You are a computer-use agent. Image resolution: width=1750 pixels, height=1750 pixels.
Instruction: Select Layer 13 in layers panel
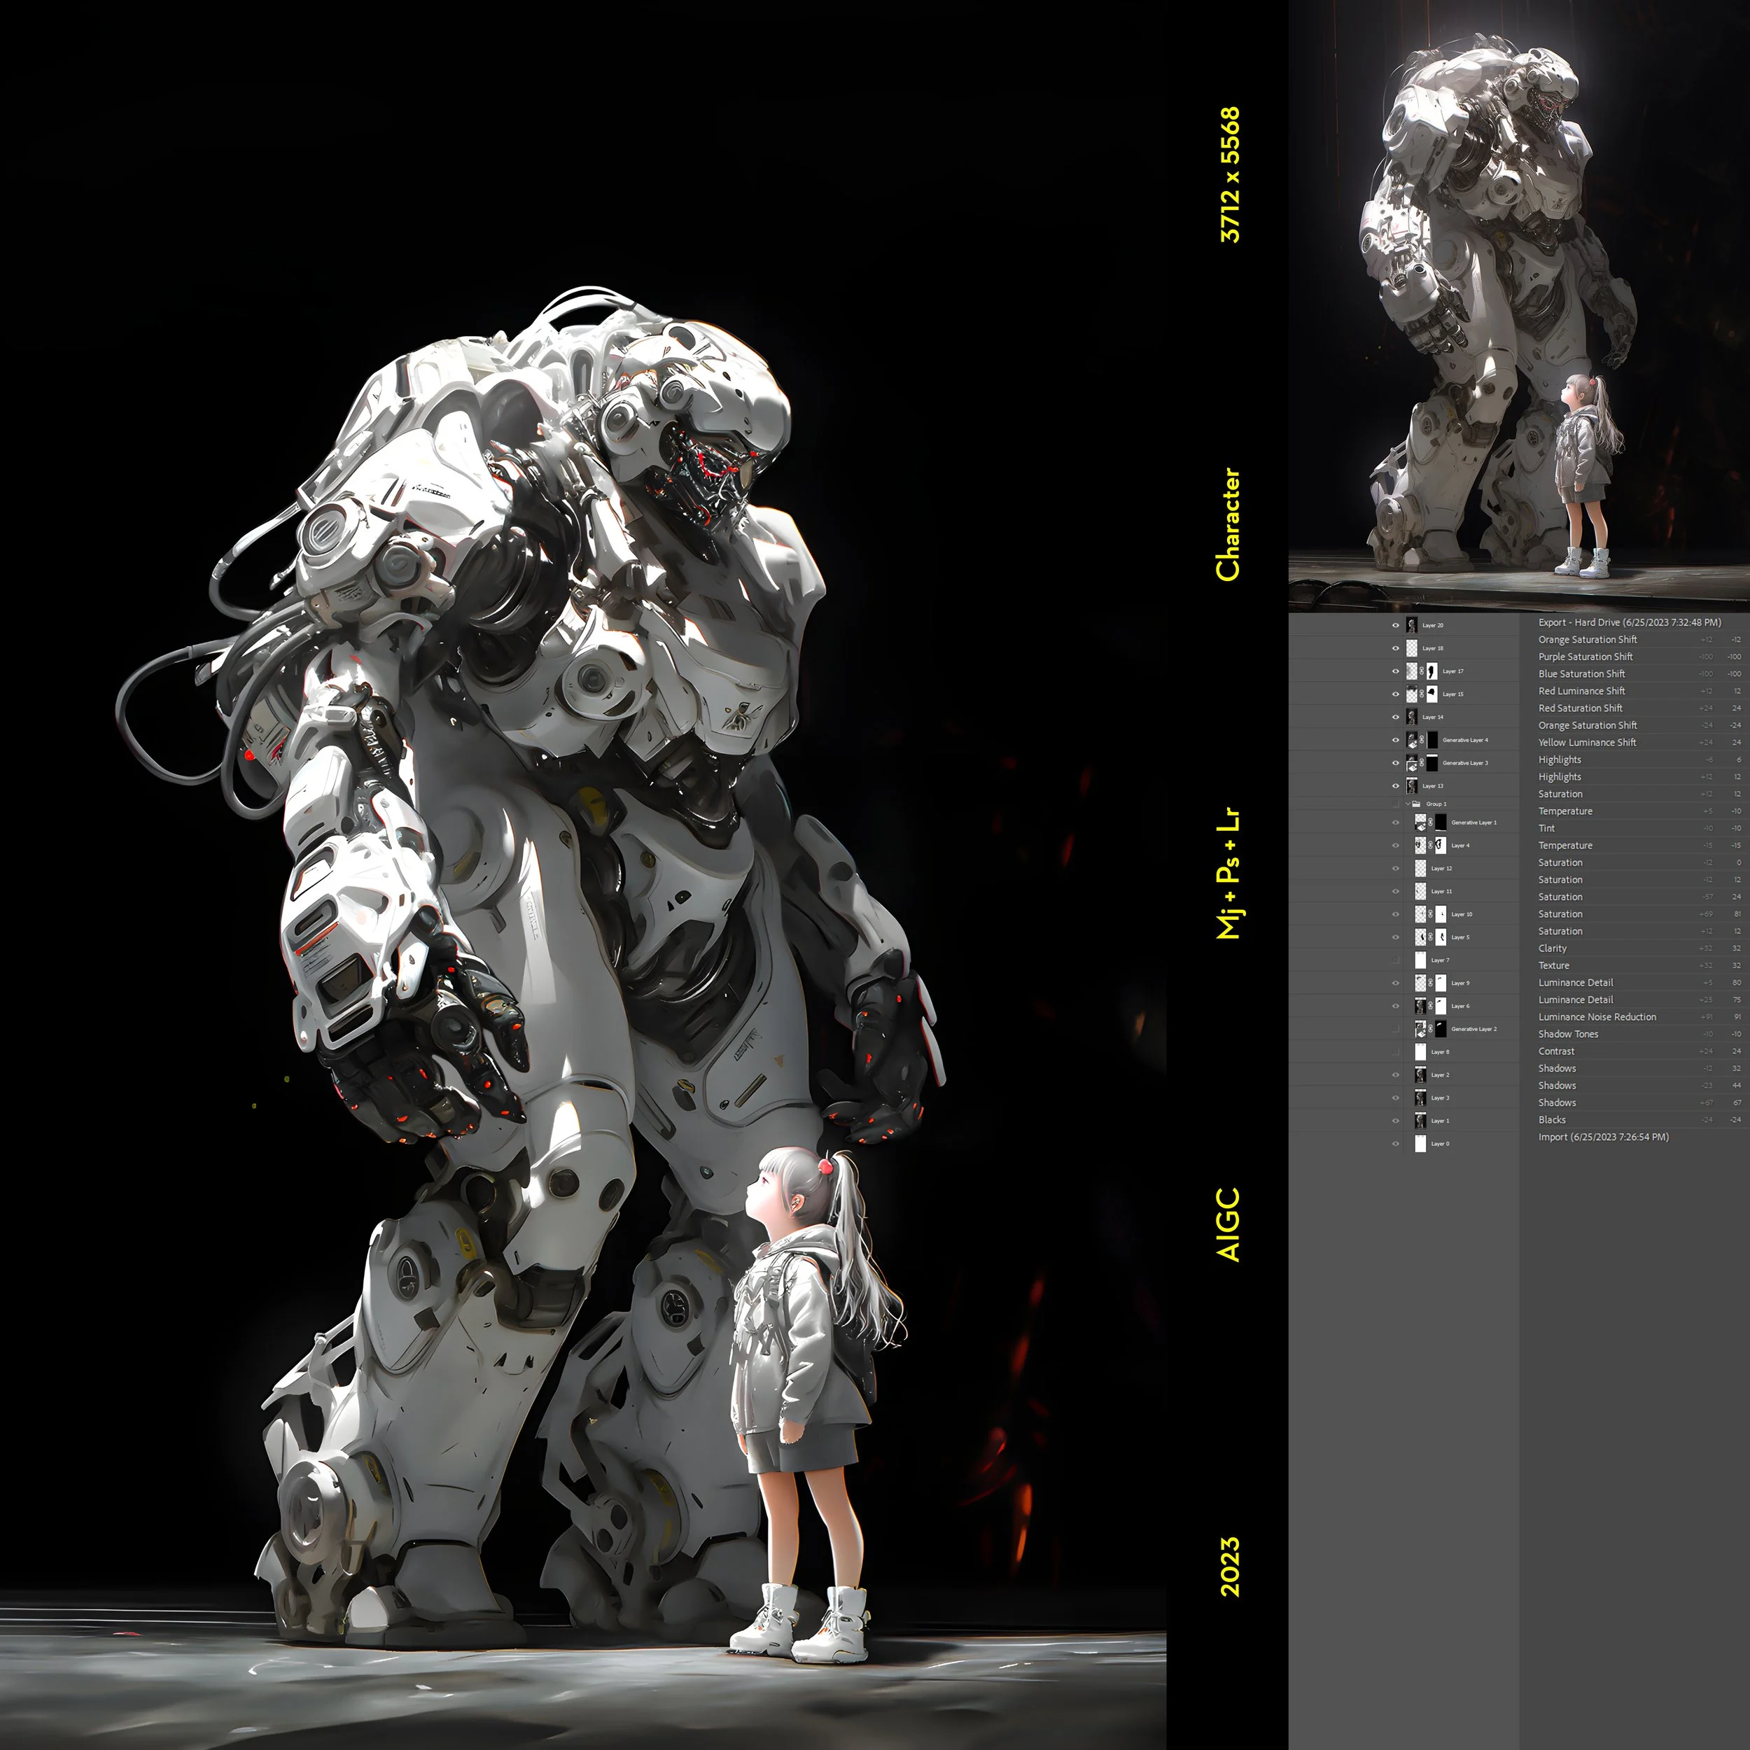(1433, 785)
